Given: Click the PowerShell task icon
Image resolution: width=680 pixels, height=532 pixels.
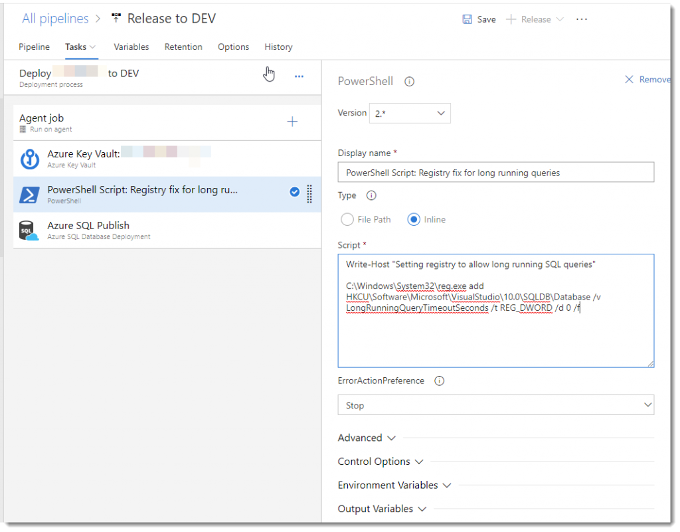Looking at the screenshot, I should pos(29,195).
